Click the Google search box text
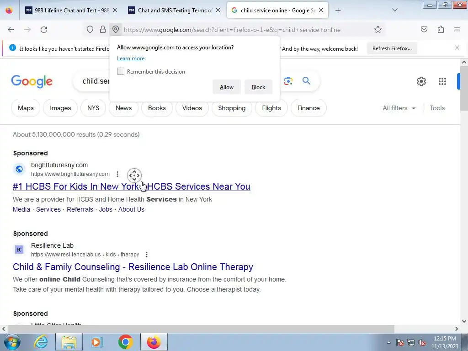468x351 pixels. tap(96, 81)
